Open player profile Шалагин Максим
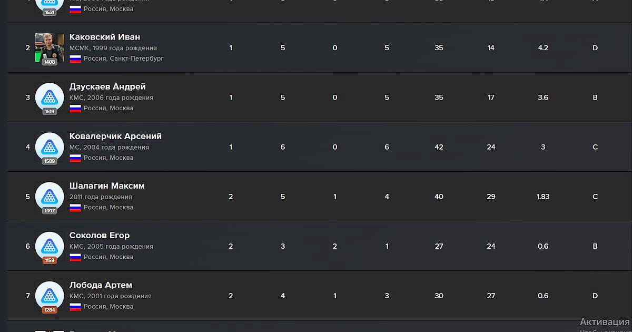This screenshot has width=632, height=332. [107, 185]
